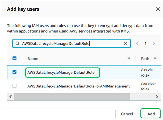Viewport: 163px width, 120px height.
Task: Click the horizontal scrollbar left arrow
Action: coord(11,97)
